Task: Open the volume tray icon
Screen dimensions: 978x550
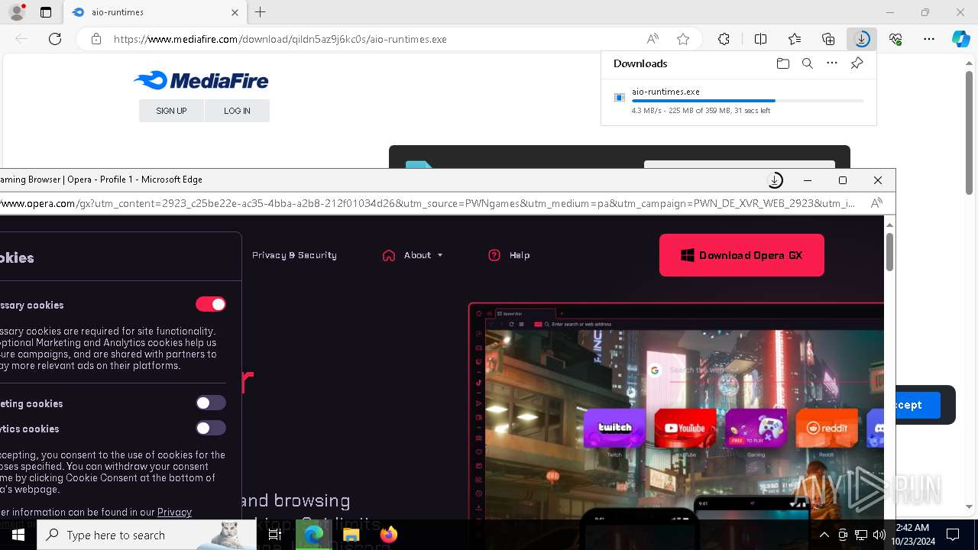Action: tap(879, 535)
